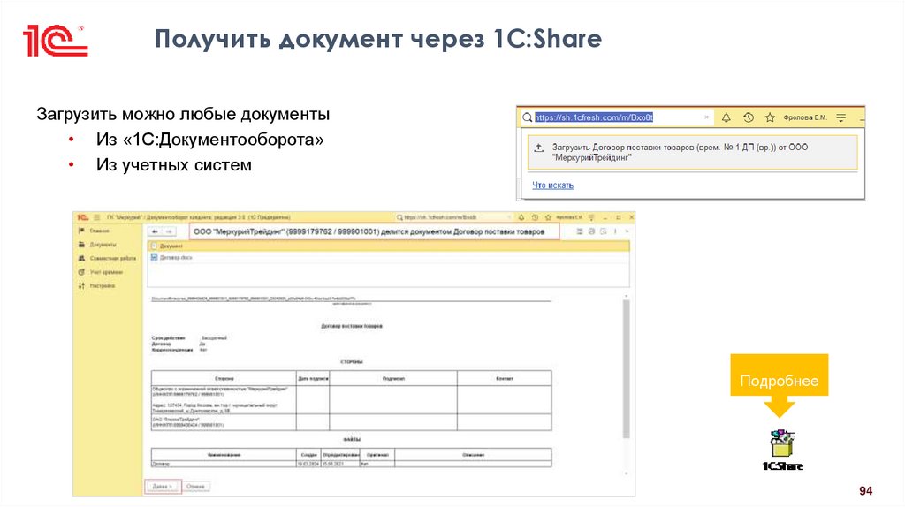The height and width of the screenshot is (507, 905).
Task: Click the small search field in the app title bar
Action: [453, 217]
